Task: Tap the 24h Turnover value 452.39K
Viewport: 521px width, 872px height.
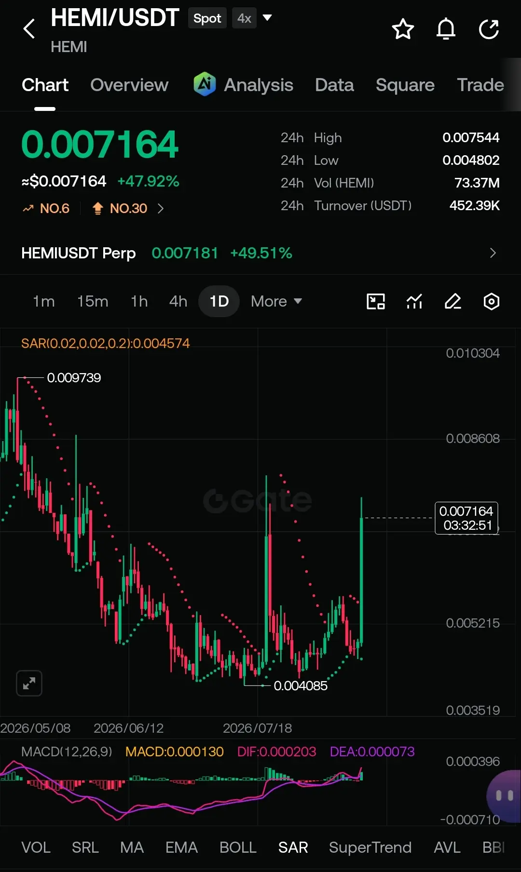Action: (474, 205)
